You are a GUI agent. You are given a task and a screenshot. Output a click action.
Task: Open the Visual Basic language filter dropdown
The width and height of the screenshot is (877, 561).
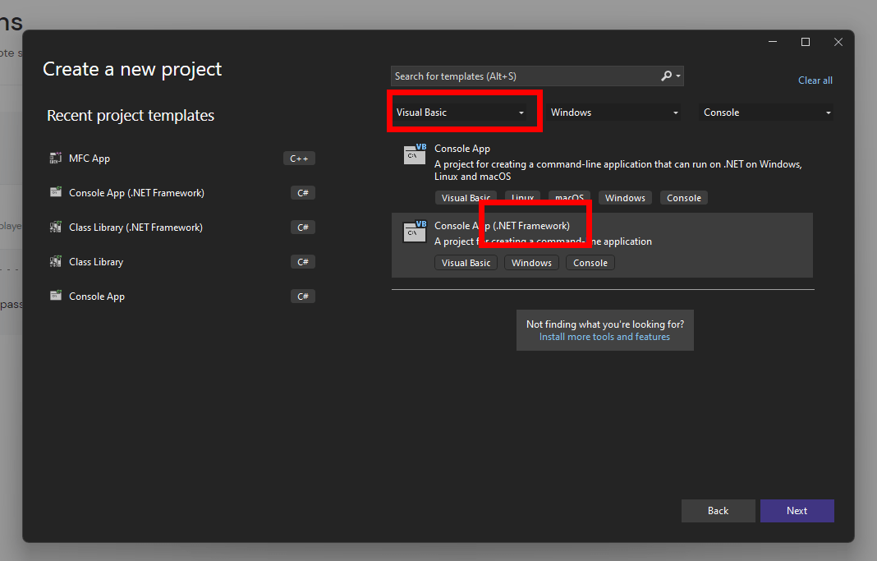[460, 113]
